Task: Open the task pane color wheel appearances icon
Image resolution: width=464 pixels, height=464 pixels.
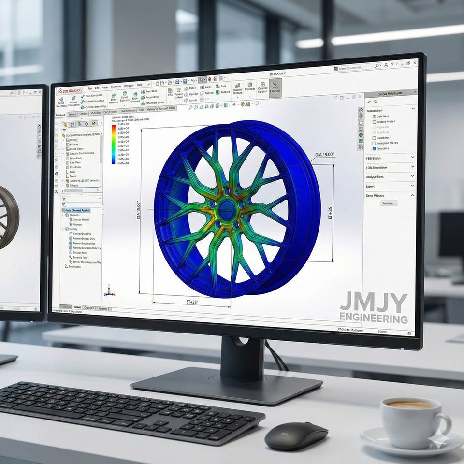Action: (x=361, y=135)
